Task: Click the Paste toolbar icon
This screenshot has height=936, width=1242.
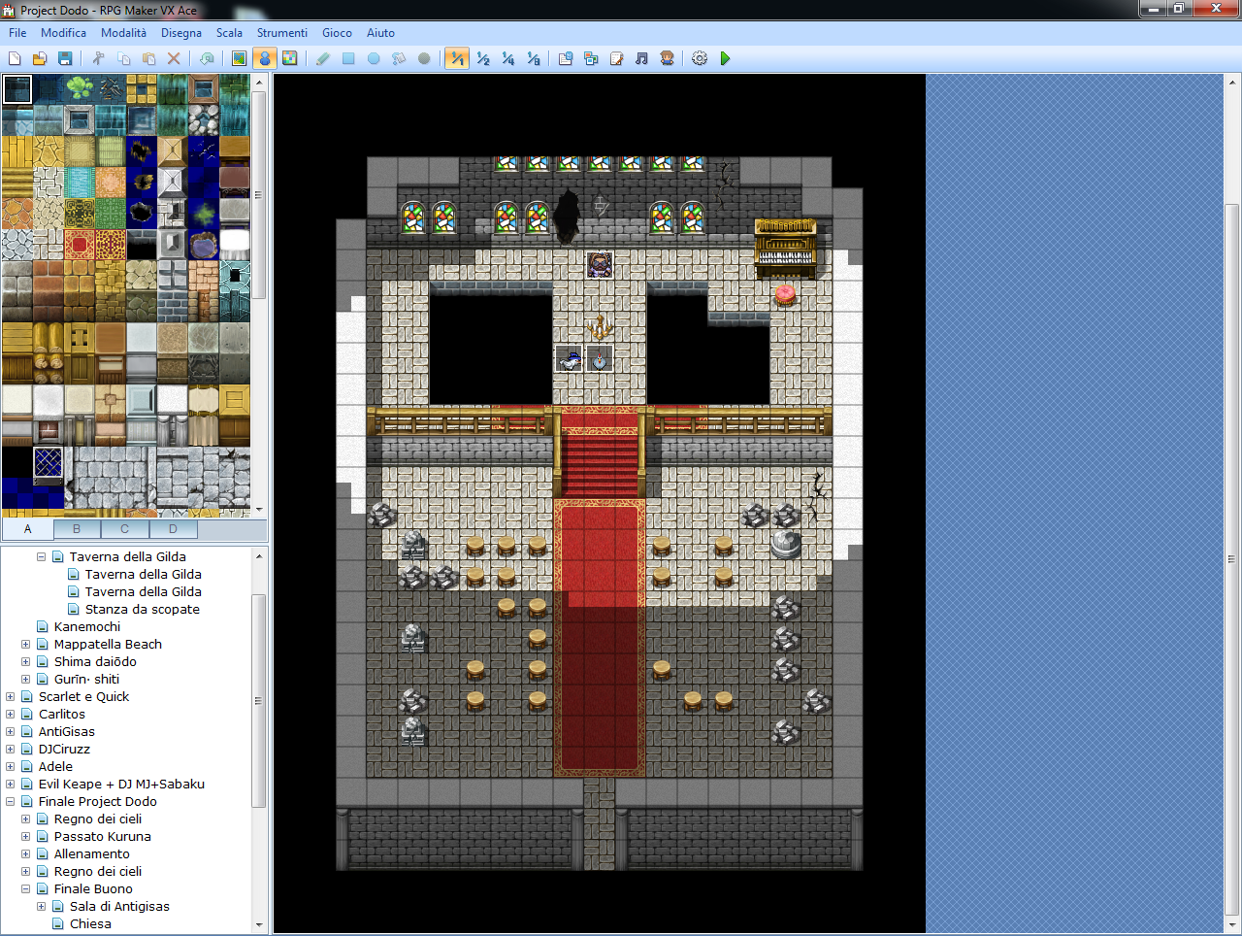Action: click(148, 58)
